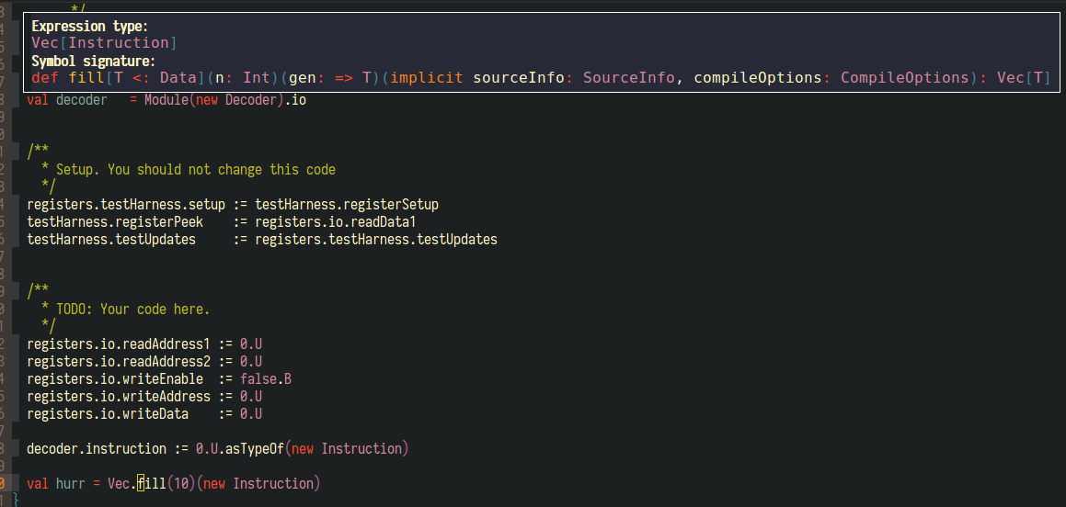Click registers.io.writeEnable identifier
Image resolution: width=1066 pixels, height=507 pixels.
(x=115, y=379)
